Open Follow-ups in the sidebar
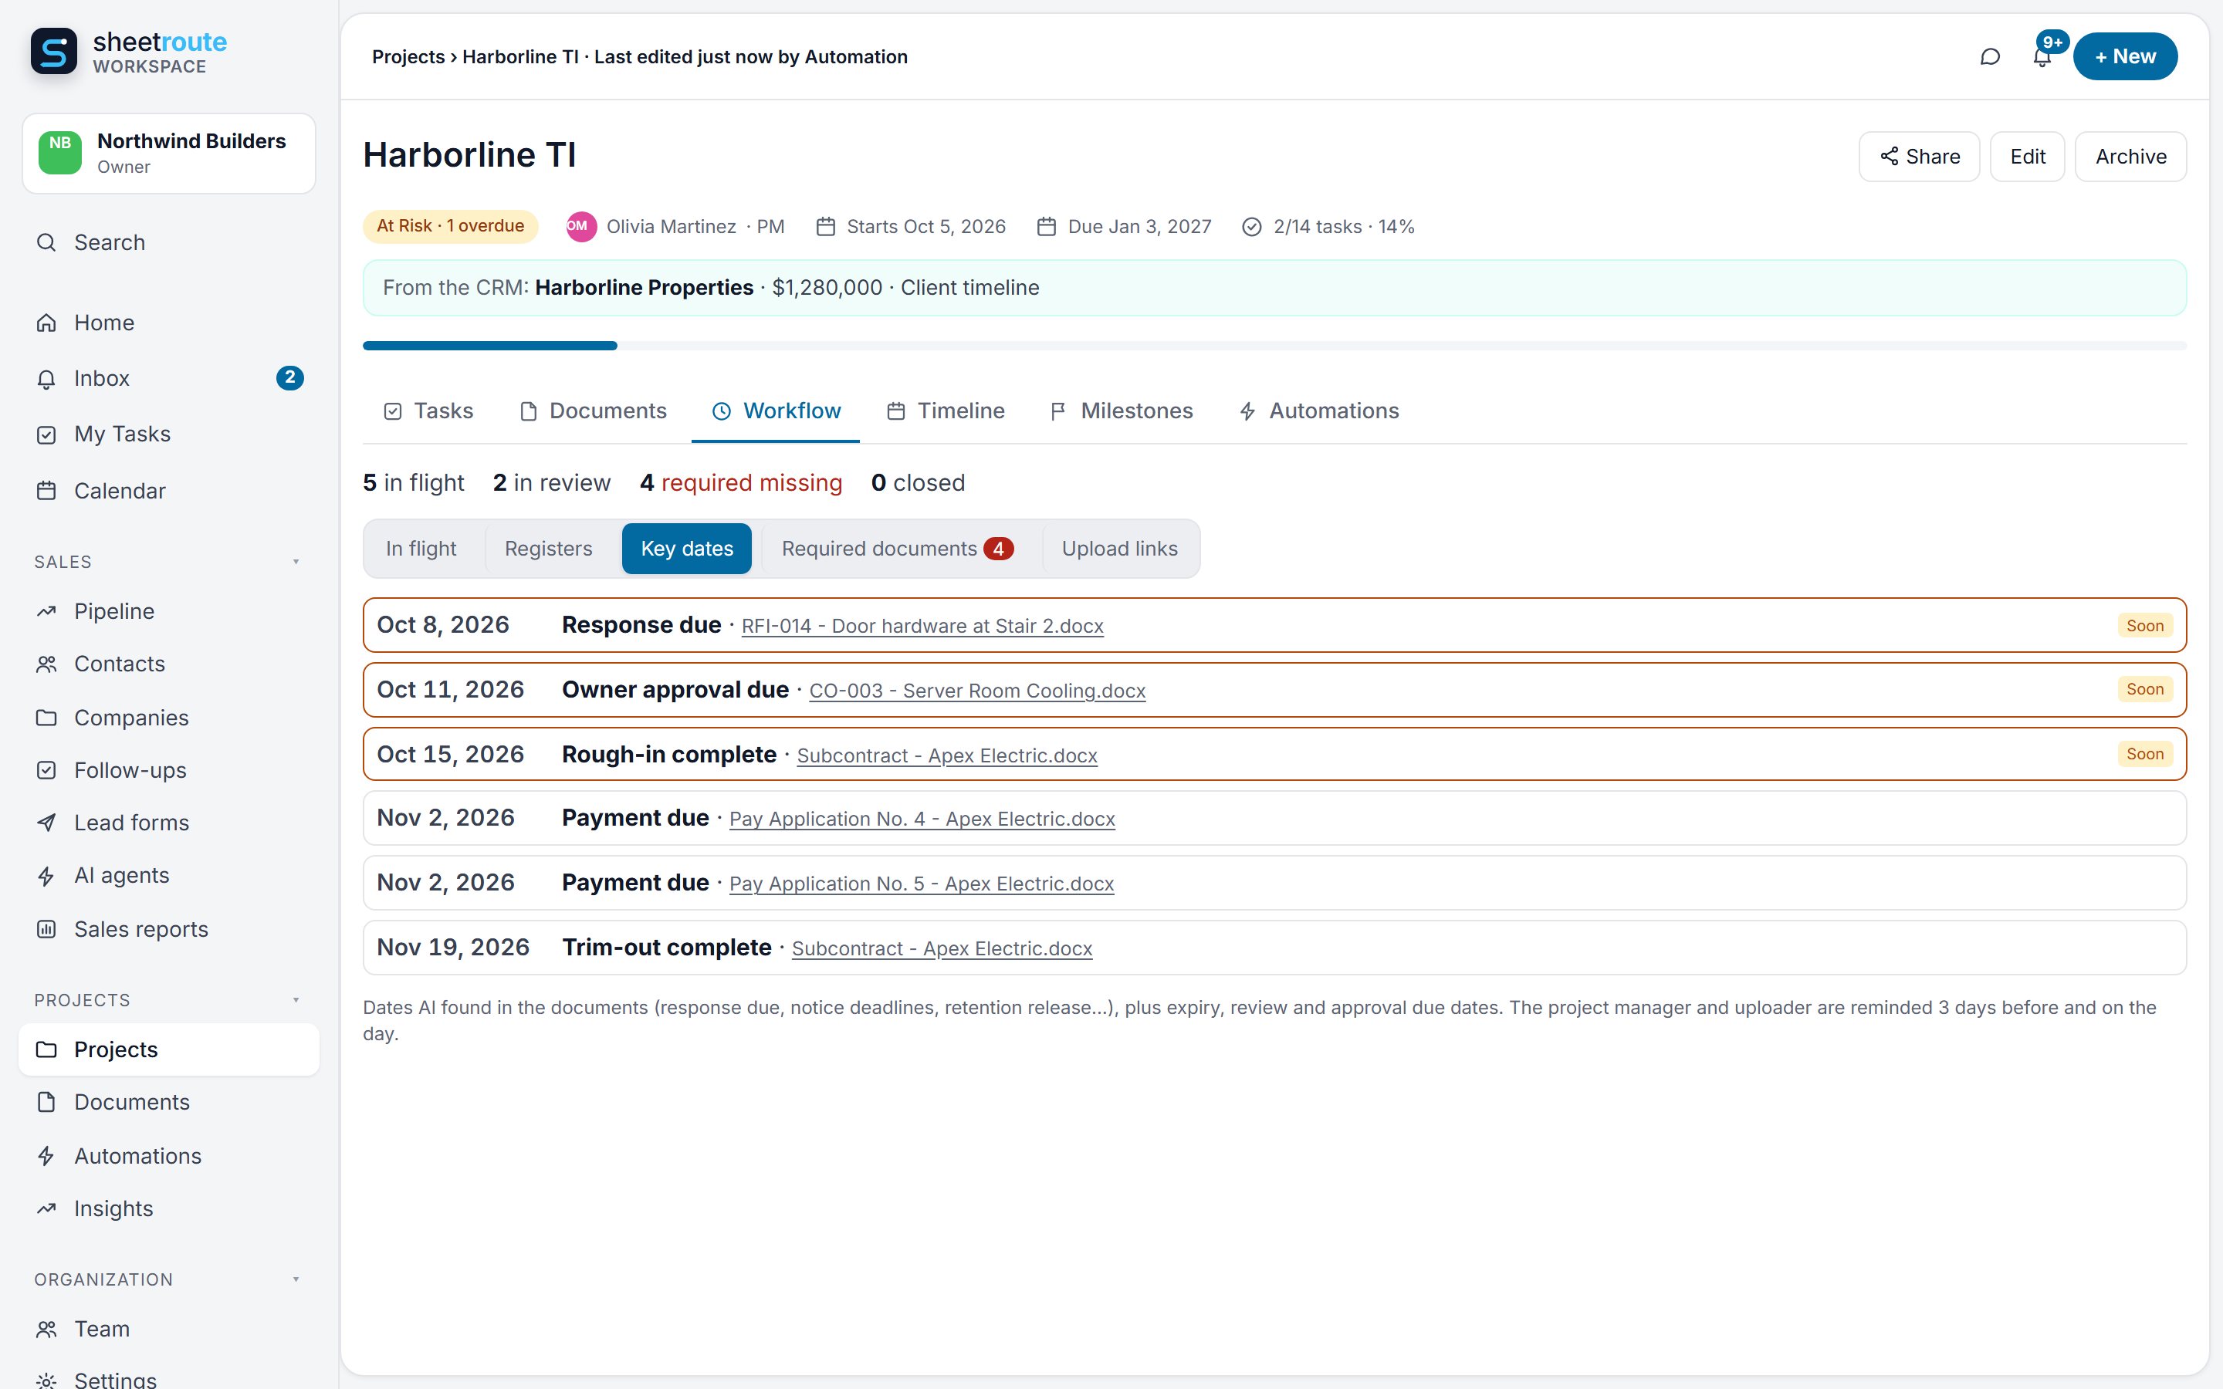2223x1389 pixels. (x=169, y=770)
